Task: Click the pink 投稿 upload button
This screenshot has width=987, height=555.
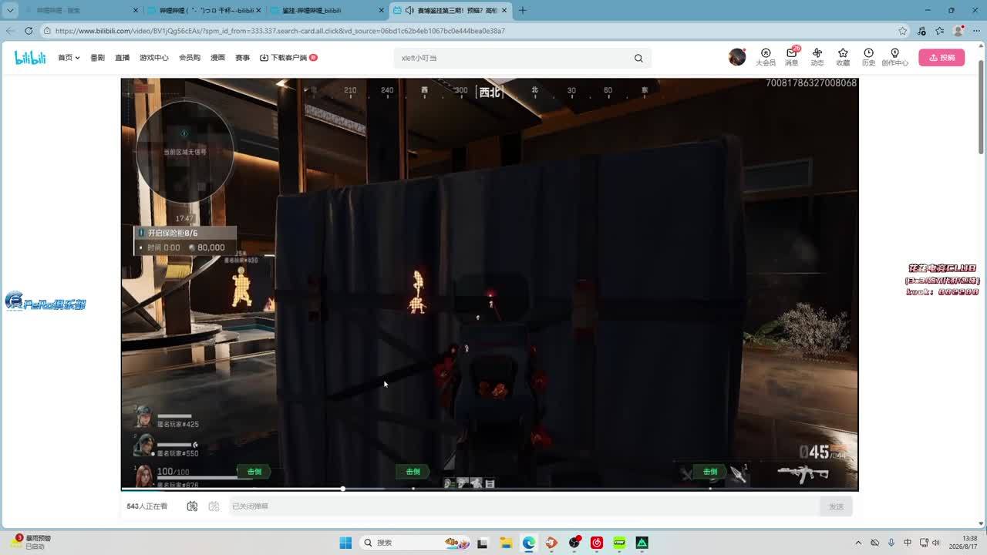Action: [x=942, y=58]
